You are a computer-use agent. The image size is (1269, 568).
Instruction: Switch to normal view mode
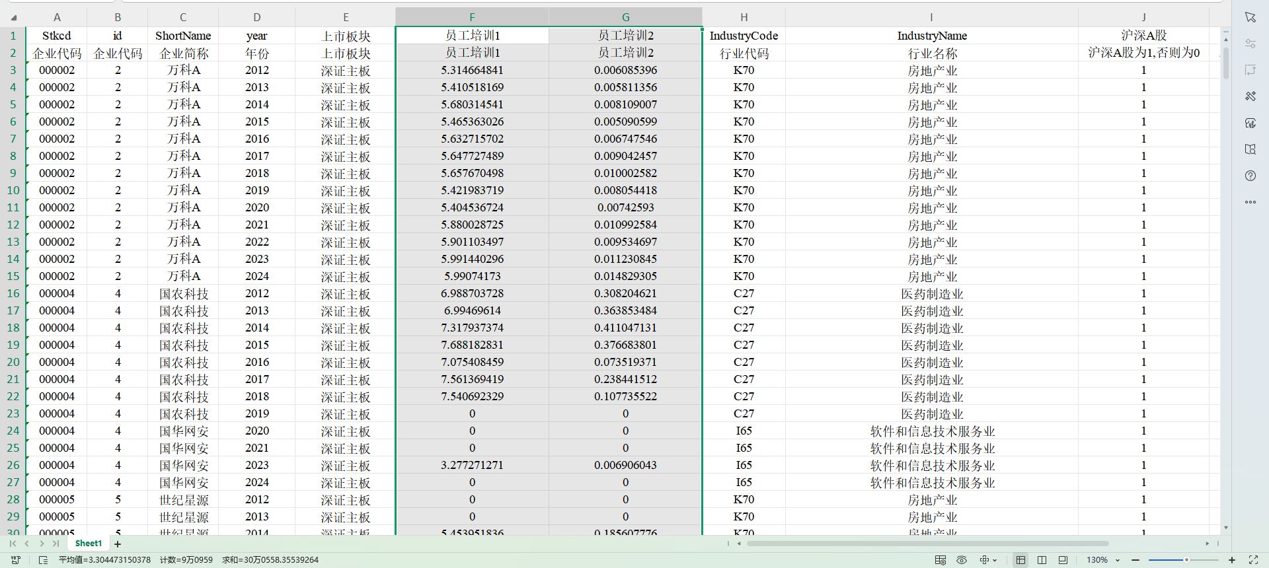(1020, 560)
